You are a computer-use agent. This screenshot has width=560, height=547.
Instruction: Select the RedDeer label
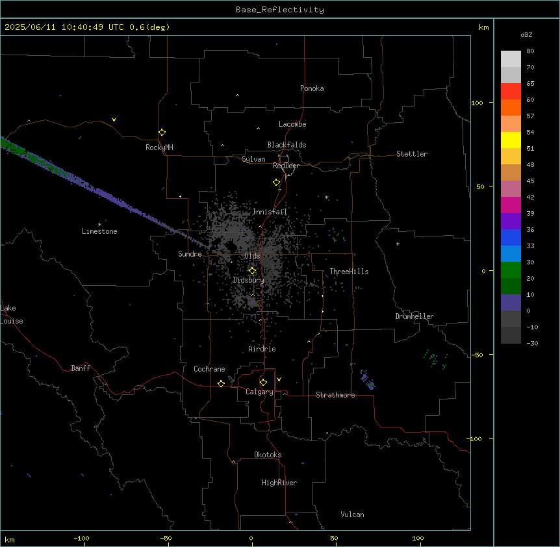pos(286,166)
